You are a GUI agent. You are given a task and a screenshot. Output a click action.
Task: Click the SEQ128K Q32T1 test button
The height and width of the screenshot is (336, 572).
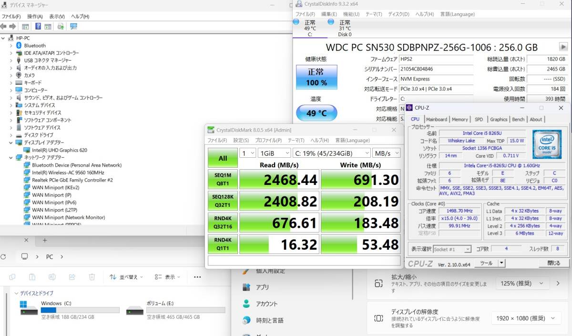(223, 200)
